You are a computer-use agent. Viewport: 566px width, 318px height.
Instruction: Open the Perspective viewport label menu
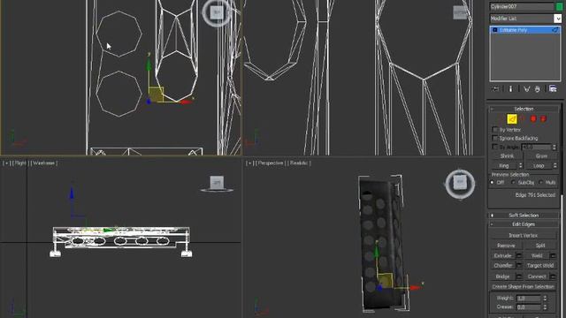(271, 163)
